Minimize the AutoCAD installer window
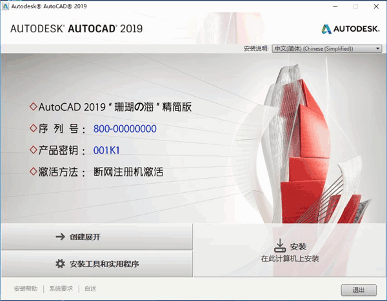This screenshot has height=301, width=387. click(335, 6)
